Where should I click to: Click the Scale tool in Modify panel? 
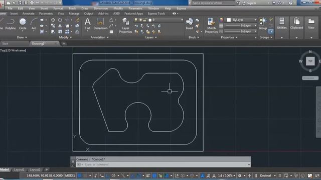point(60,31)
